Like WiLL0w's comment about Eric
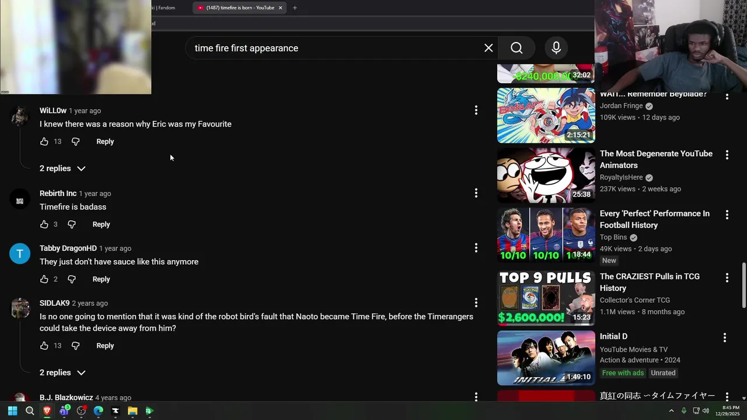The height and width of the screenshot is (420, 747). point(44,142)
